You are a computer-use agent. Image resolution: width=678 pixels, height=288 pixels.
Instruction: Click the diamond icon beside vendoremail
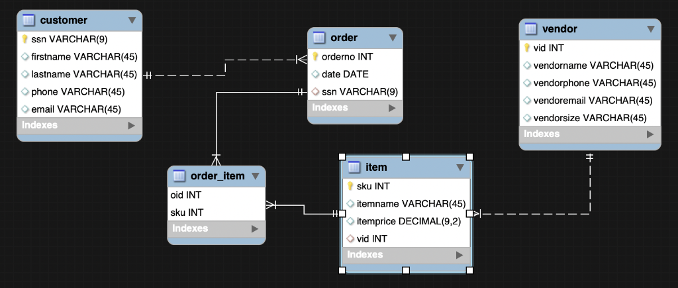(x=526, y=101)
